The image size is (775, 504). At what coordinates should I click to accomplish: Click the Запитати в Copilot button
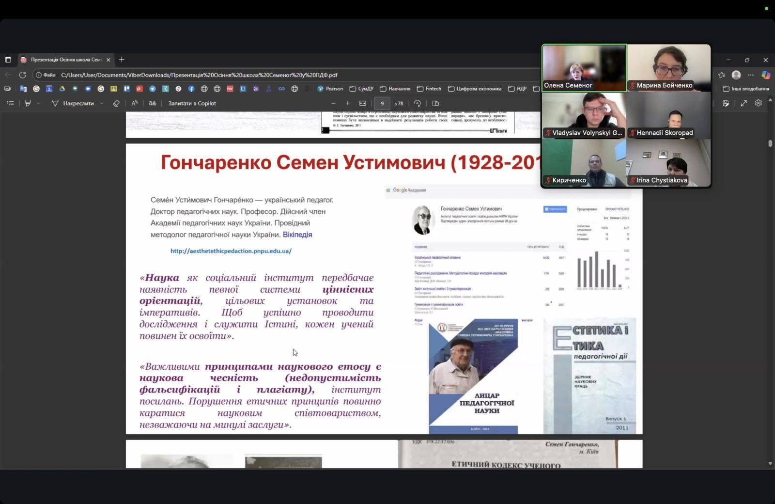pos(192,103)
